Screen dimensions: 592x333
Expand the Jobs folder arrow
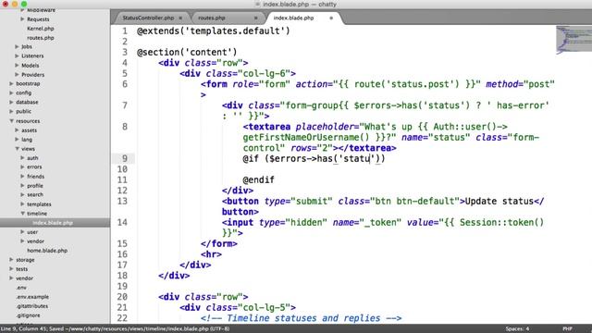point(17,46)
